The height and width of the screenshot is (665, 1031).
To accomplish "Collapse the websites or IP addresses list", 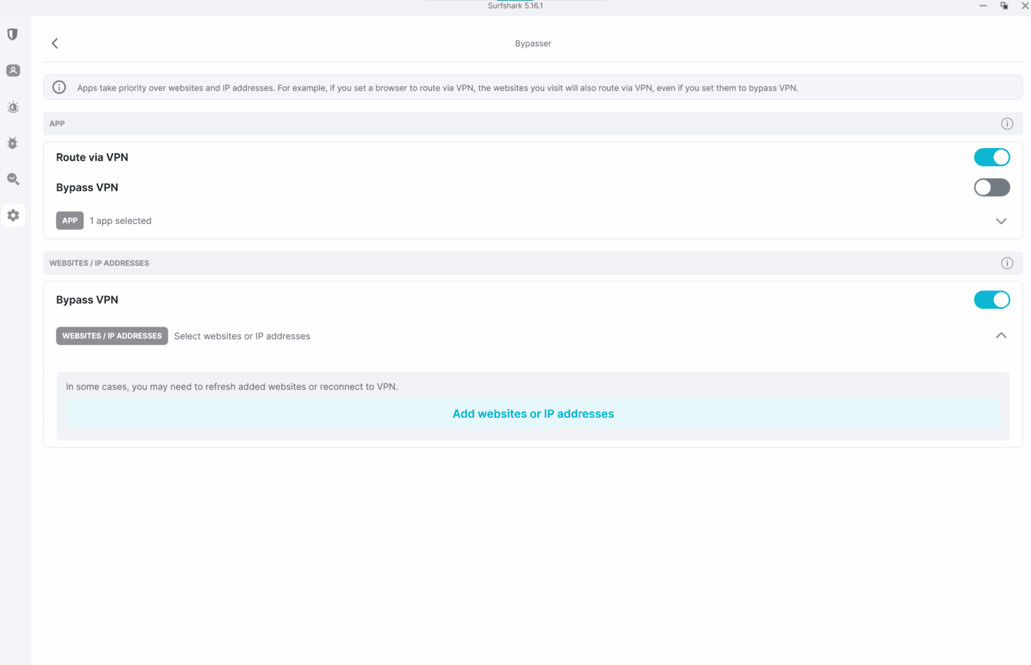I will point(1001,336).
